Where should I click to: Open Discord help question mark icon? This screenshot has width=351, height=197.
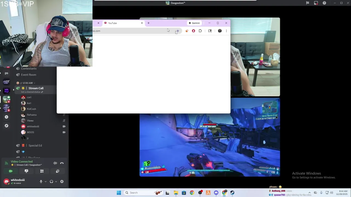point(324,3)
